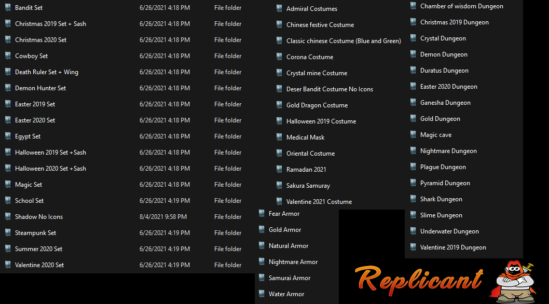Image resolution: width=549 pixels, height=304 pixels.
Task: Click the Nightmare Armor folder icon
Action: (x=262, y=261)
